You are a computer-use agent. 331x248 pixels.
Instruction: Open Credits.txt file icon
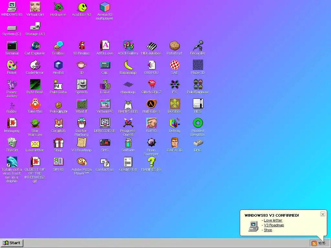tap(128, 162)
